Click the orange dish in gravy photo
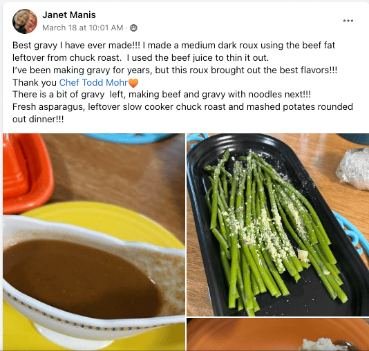The height and width of the screenshot is (351, 369). 27,173
